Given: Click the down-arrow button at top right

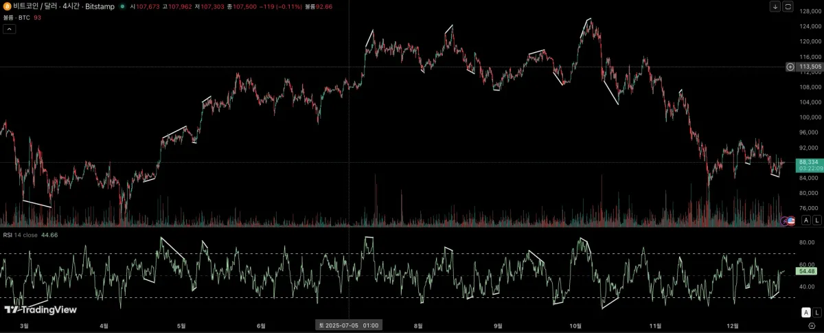Looking at the screenshot, I should click(775, 6).
